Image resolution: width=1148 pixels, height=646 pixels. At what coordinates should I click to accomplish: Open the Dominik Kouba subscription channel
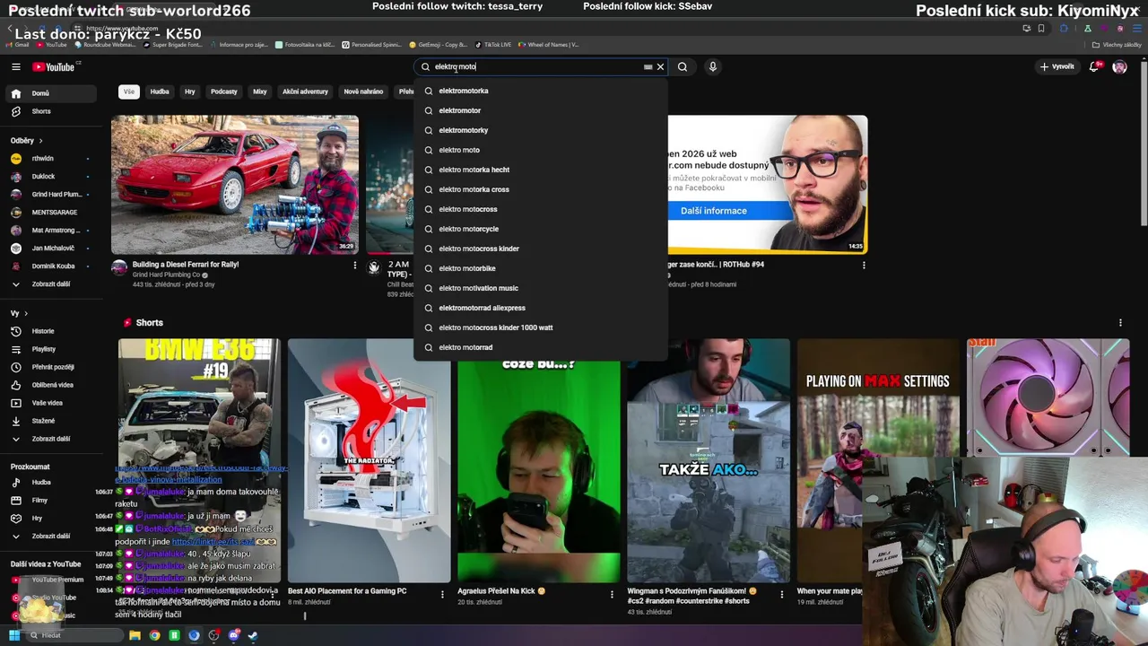[x=52, y=266]
